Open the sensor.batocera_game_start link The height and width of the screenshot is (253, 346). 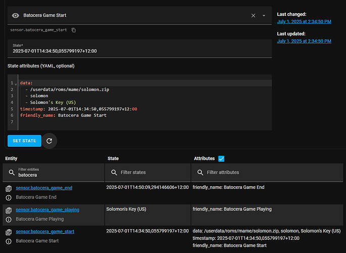pos(45,232)
